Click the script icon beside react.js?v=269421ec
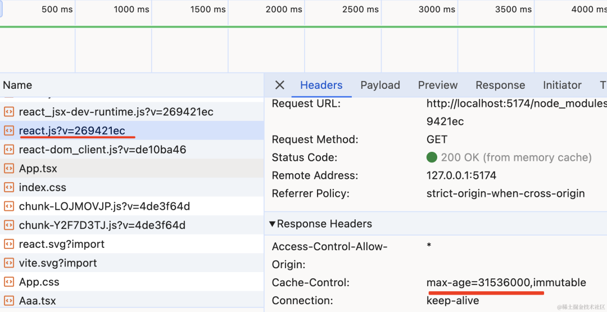607x312 pixels. (9, 131)
